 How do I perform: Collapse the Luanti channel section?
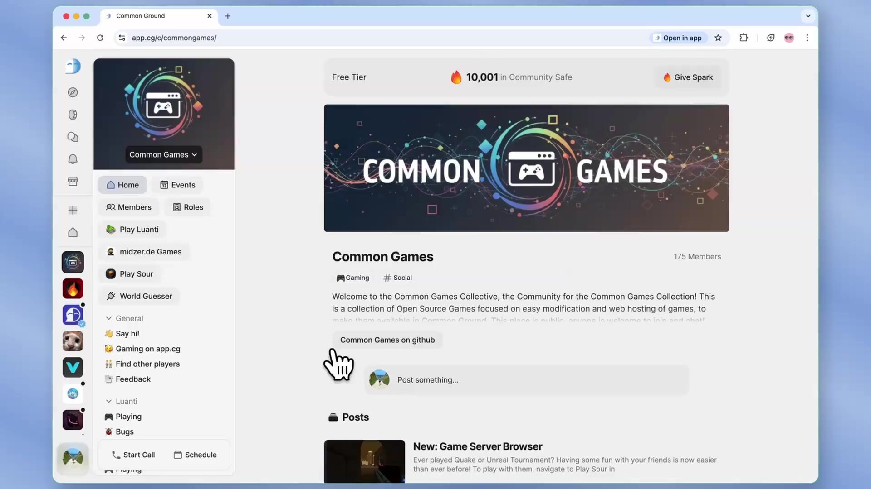[x=109, y=401]
